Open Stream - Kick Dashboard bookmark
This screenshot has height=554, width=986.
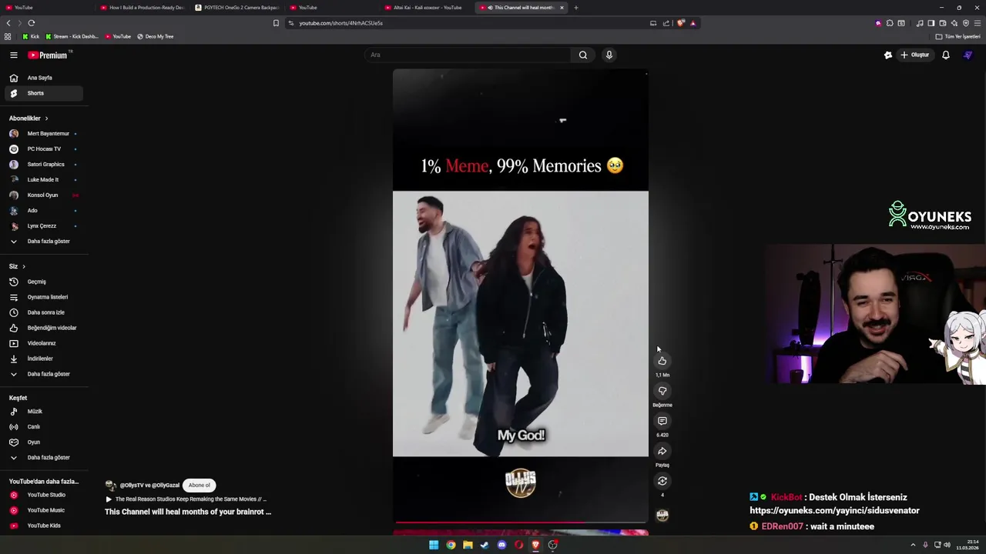tap(72, 36)
